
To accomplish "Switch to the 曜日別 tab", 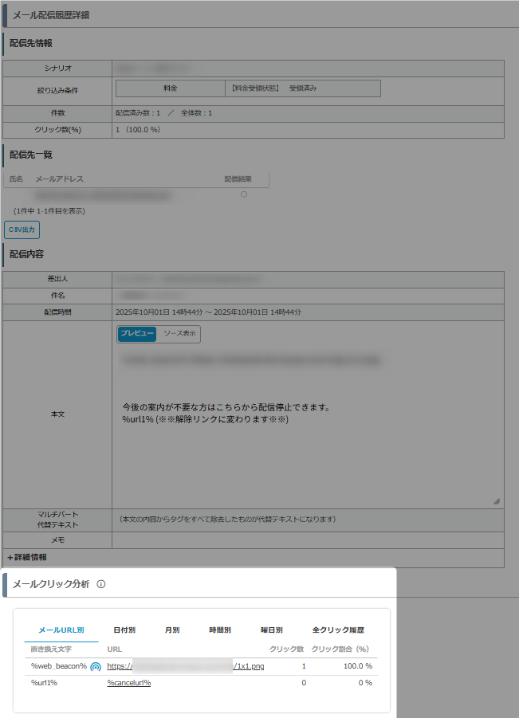I will [x=272, y=630].
